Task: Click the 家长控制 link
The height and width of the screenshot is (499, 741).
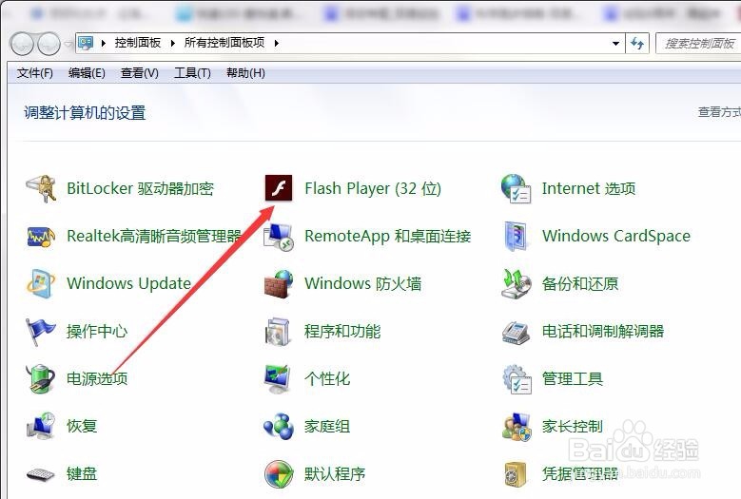Action: pyautogui.click(x=573, y=427)
